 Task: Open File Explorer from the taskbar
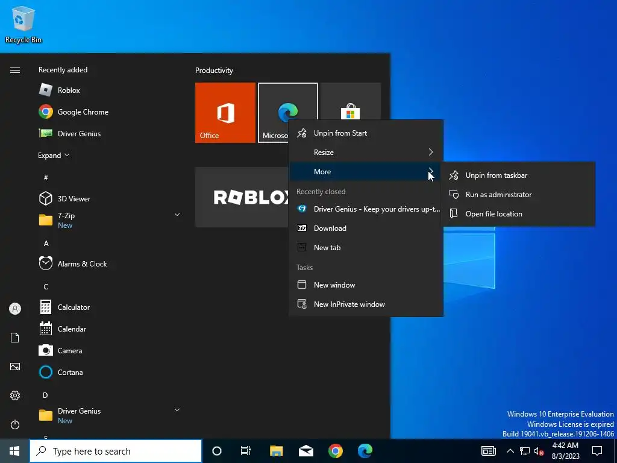[276, 451]
